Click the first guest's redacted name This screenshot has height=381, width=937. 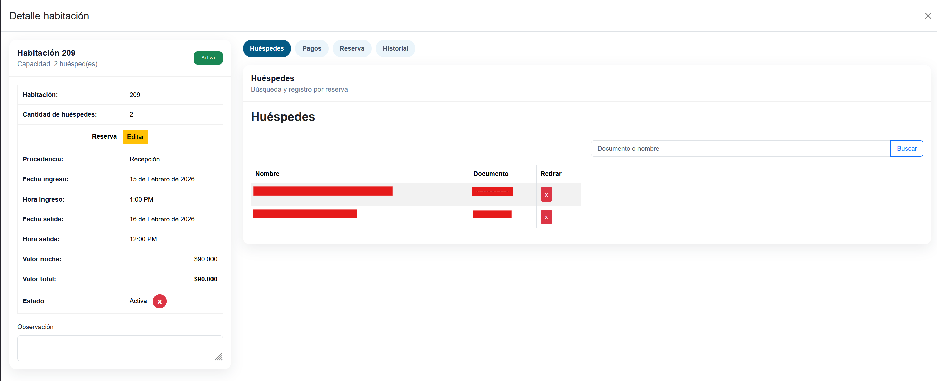pyautogui.click(x=322, y=191)
